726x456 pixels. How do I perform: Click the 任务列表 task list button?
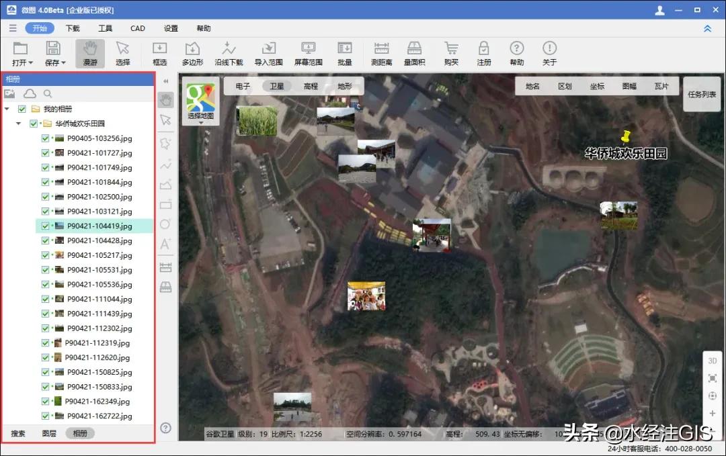tap(701, 95)
